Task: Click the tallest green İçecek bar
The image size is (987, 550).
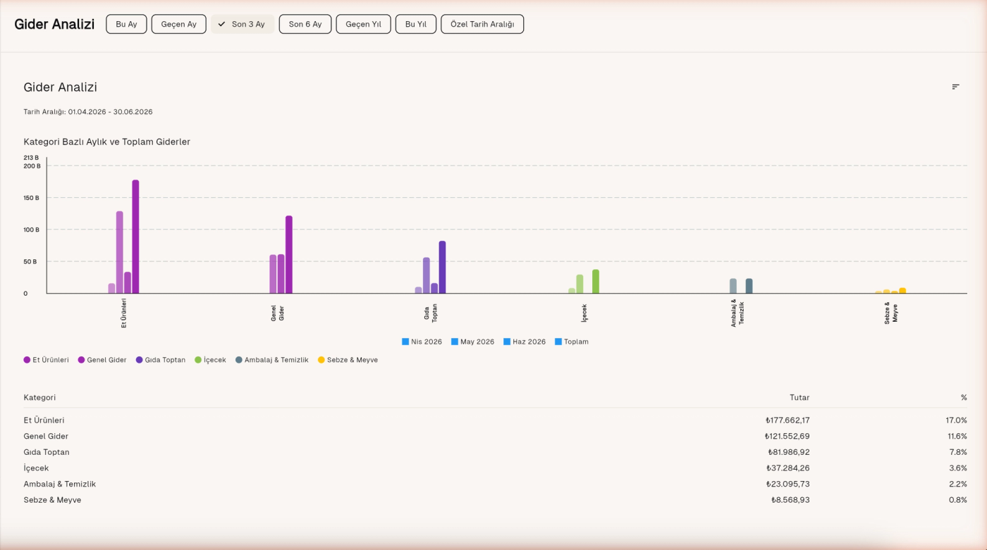Action: tap(596, 282)
